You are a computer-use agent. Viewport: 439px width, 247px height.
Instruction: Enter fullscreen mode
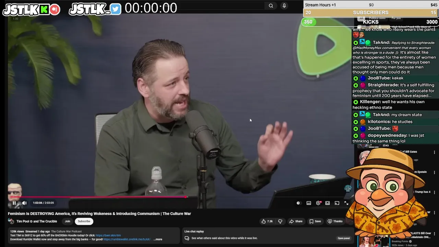(346, 203)
